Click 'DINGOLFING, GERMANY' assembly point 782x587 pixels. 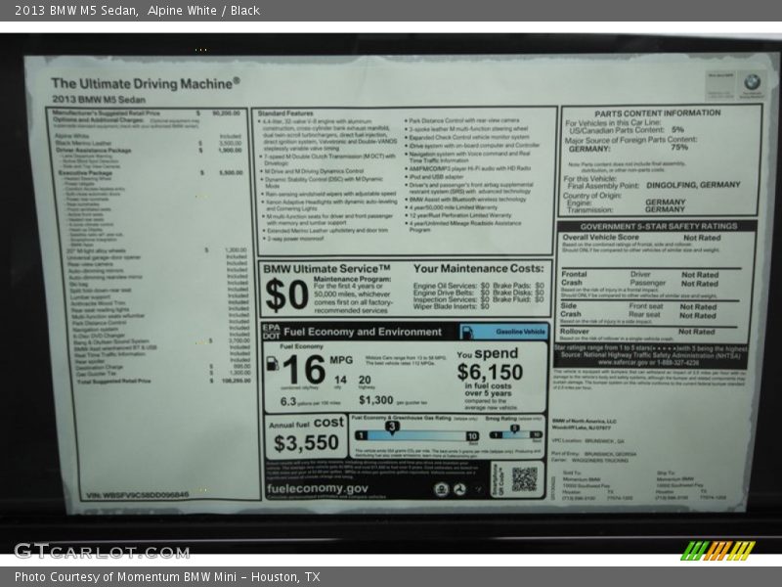[x=693, y=185]
